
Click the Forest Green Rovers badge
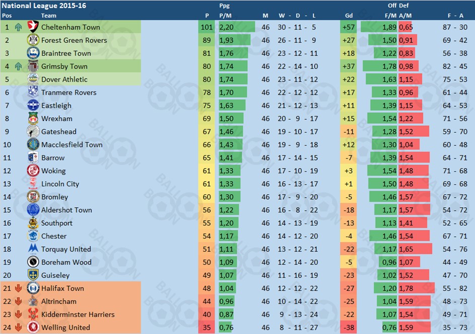click(x=33, y=40)
